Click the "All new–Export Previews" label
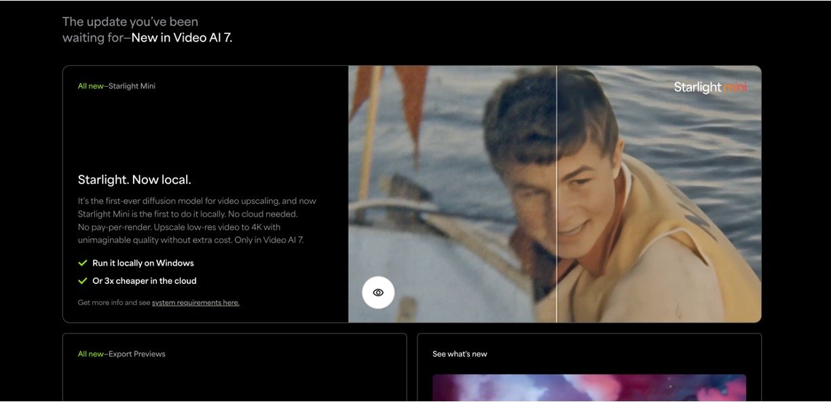The width and height of the screenshot is (831, 402). (122, 354)
